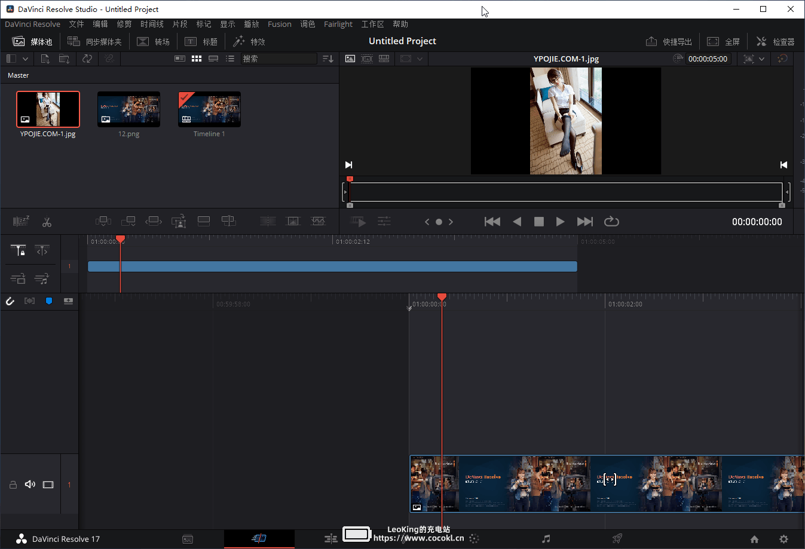Viewport: 805px width, 549px height.
Task: Select the YPOJIE.COM-1.jpg thumbnail
Action: [48, 109]
